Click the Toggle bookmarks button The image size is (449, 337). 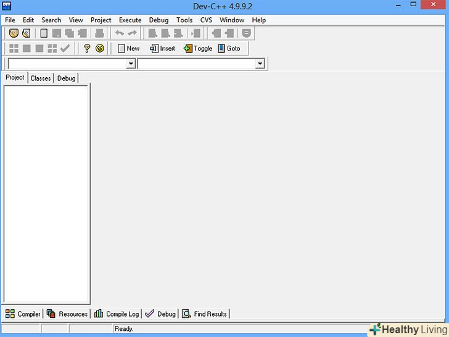198,48
